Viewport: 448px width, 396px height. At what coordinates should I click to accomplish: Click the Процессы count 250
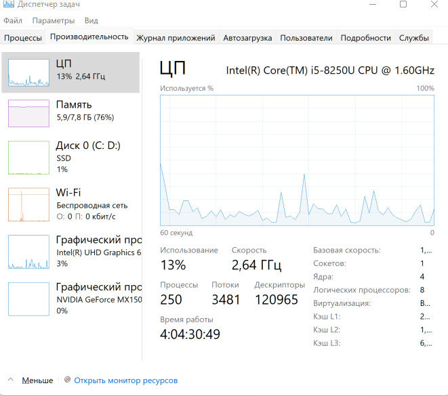pyautogui.click(x=171, y=300)
